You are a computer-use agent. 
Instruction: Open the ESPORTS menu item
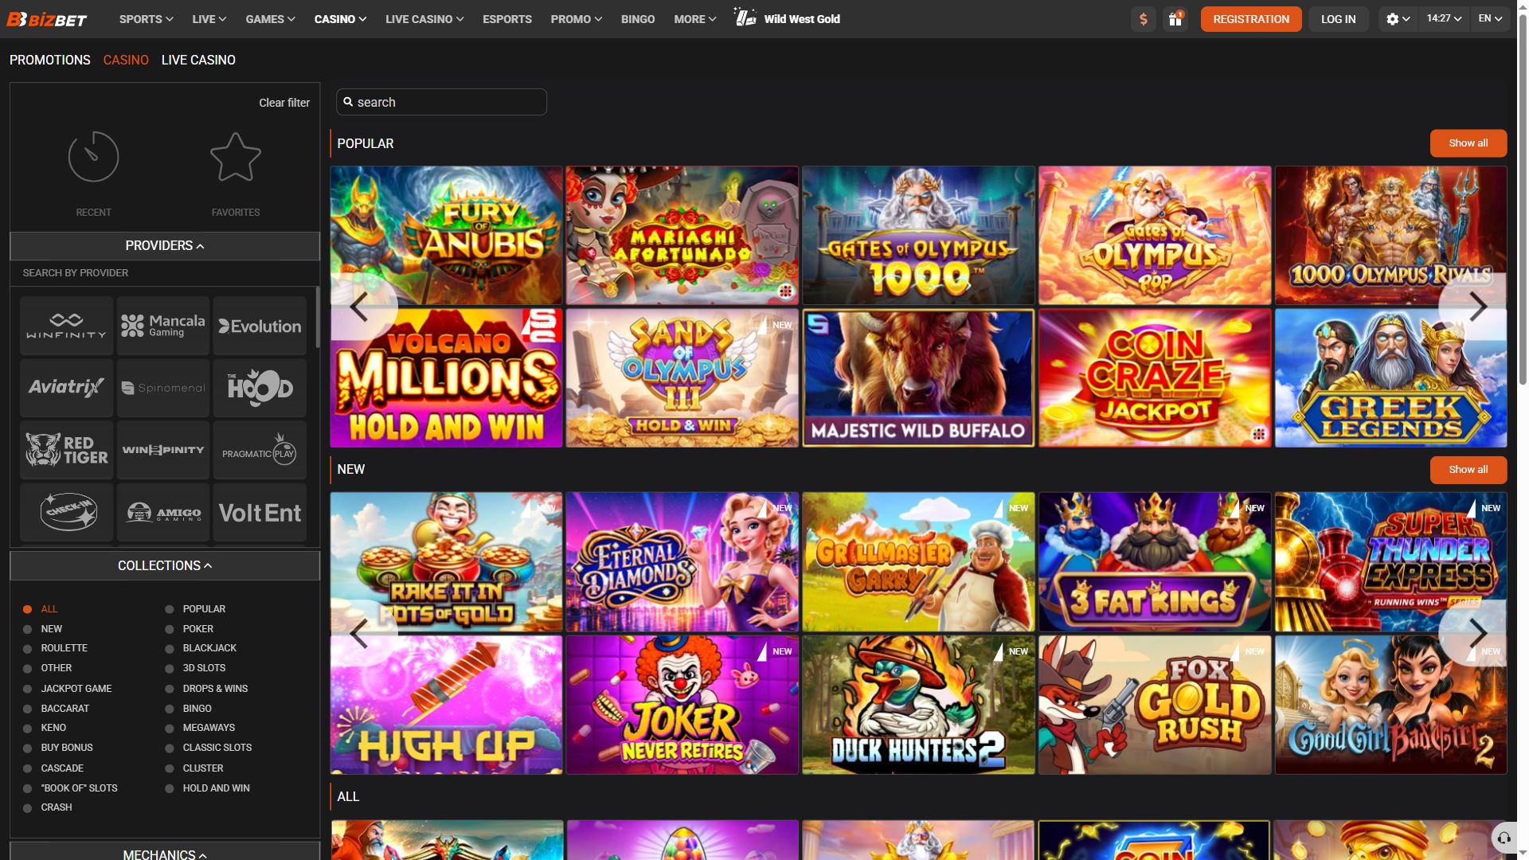[x=507, y=19]
